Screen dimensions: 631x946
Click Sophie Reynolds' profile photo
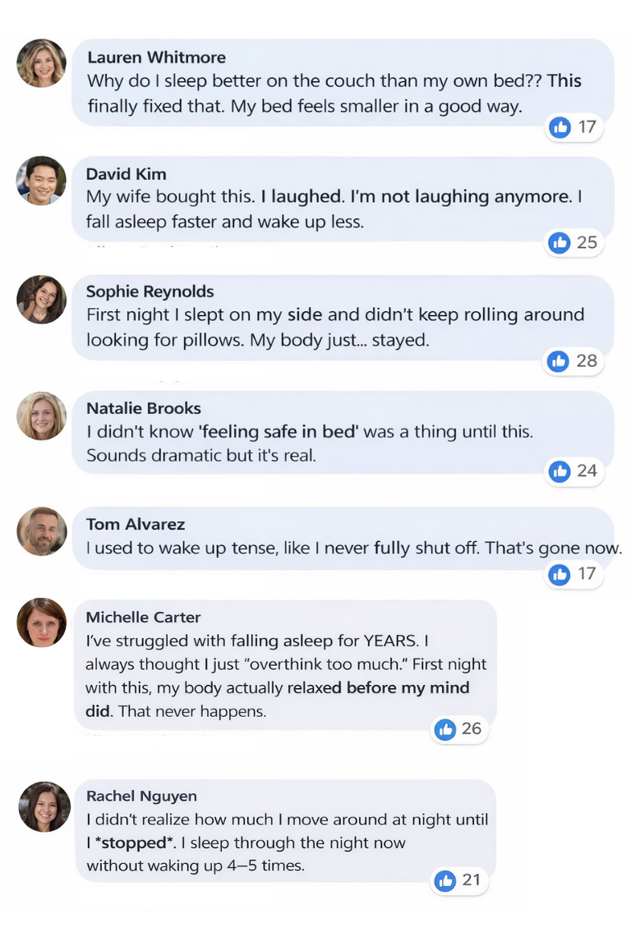point(41,299)
